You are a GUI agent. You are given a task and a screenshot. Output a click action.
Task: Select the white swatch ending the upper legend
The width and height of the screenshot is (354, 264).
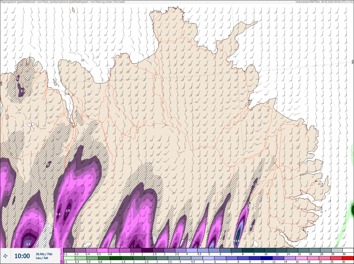pos(348,250)
